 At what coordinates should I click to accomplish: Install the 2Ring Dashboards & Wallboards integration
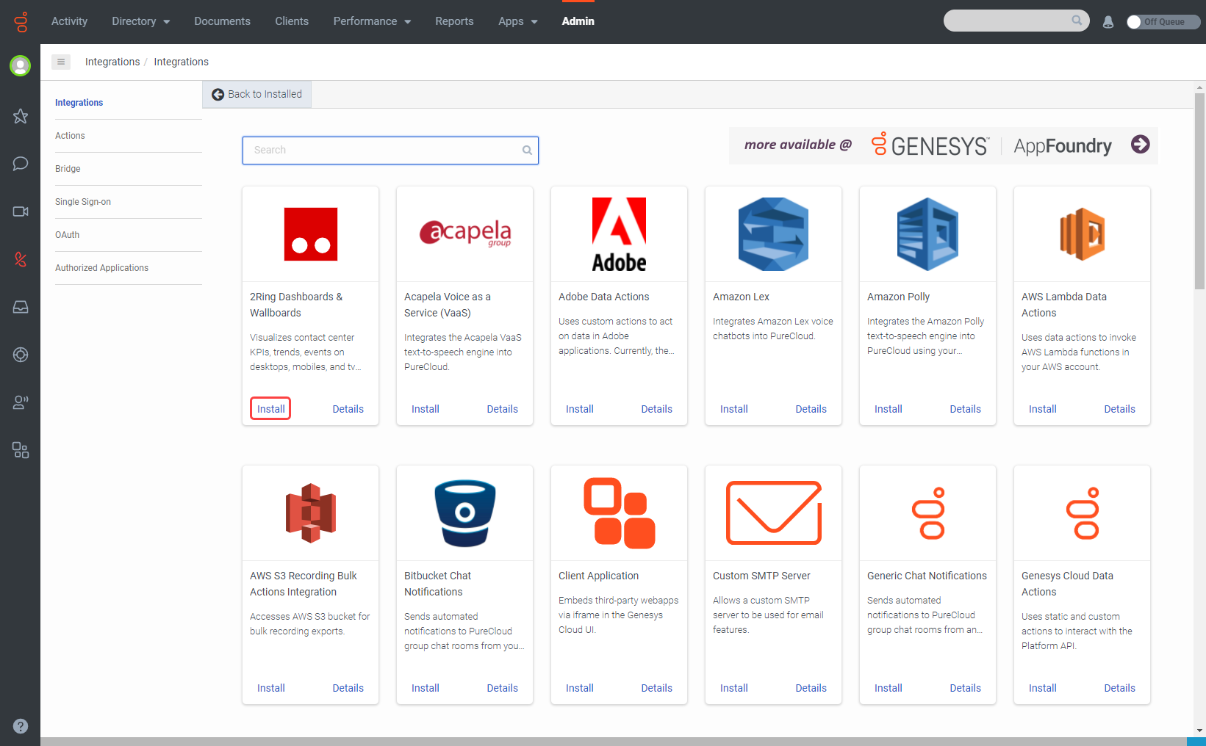tap(270, 409)
